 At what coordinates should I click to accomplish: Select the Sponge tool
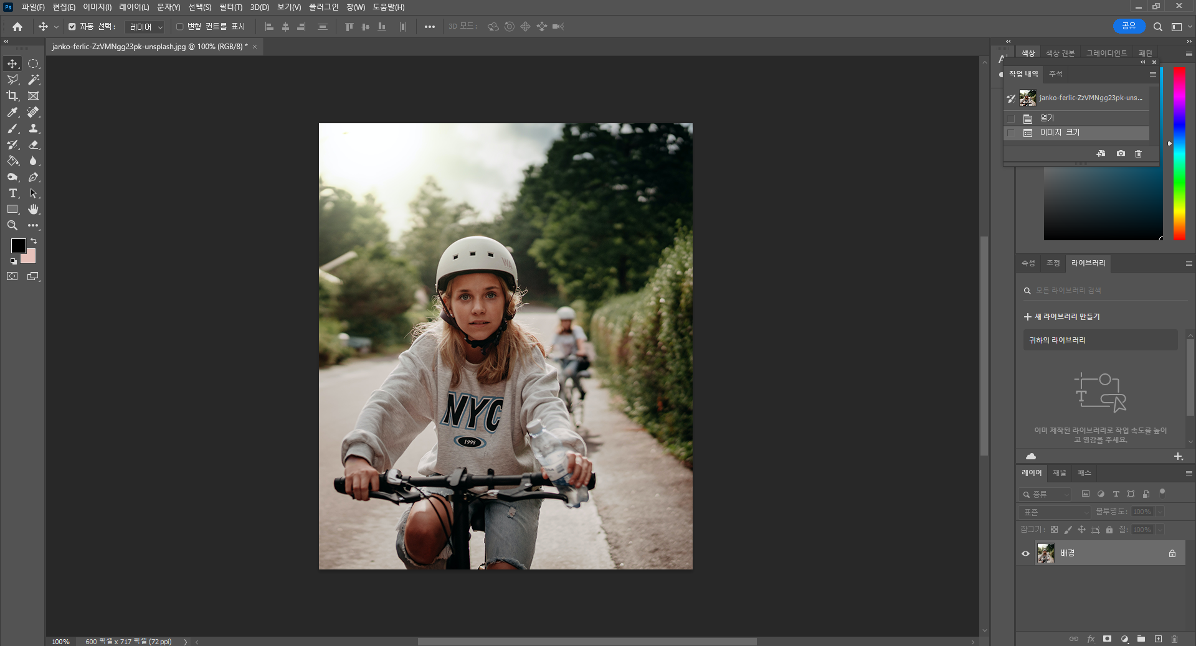12,177
